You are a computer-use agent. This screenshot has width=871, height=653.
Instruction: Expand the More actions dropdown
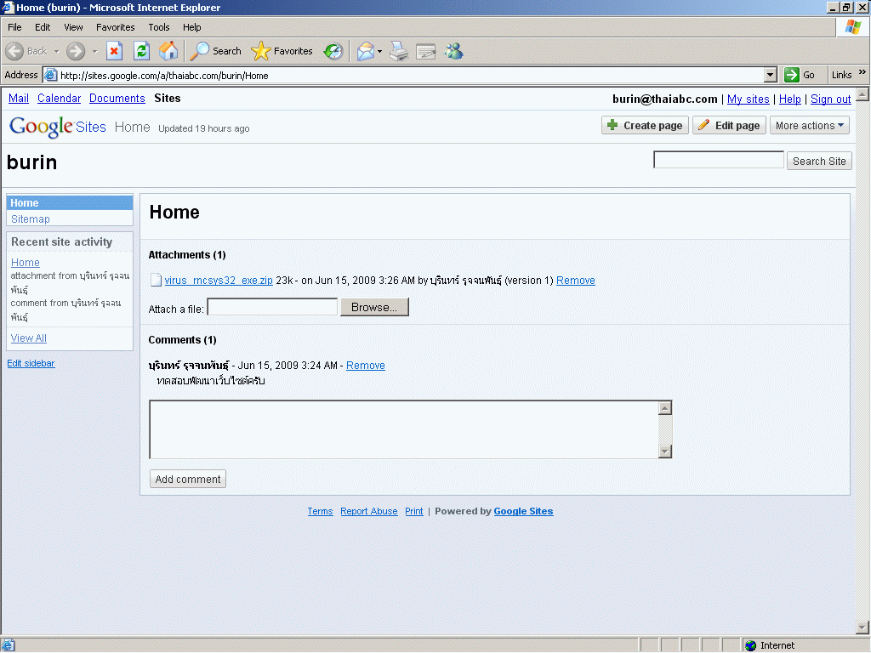810,125
